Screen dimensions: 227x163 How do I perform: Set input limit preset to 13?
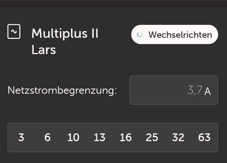[x=99, y=137]
